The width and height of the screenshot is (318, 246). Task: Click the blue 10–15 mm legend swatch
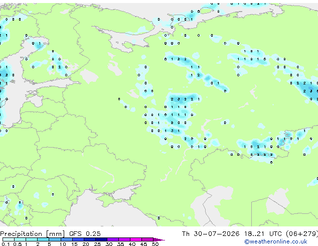pyautogui.click(x=66, y=239)
